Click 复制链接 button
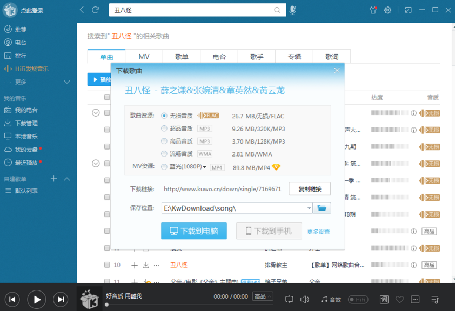This screenshot has height=311, width=455. 310,189
